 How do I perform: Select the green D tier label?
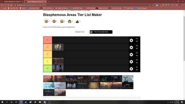(48, 68)
